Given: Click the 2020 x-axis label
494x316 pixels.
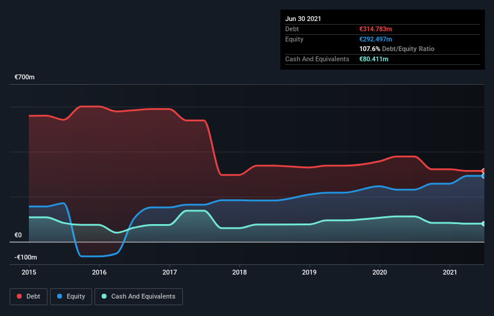Looking at the screenshot, I should point(380,272).
